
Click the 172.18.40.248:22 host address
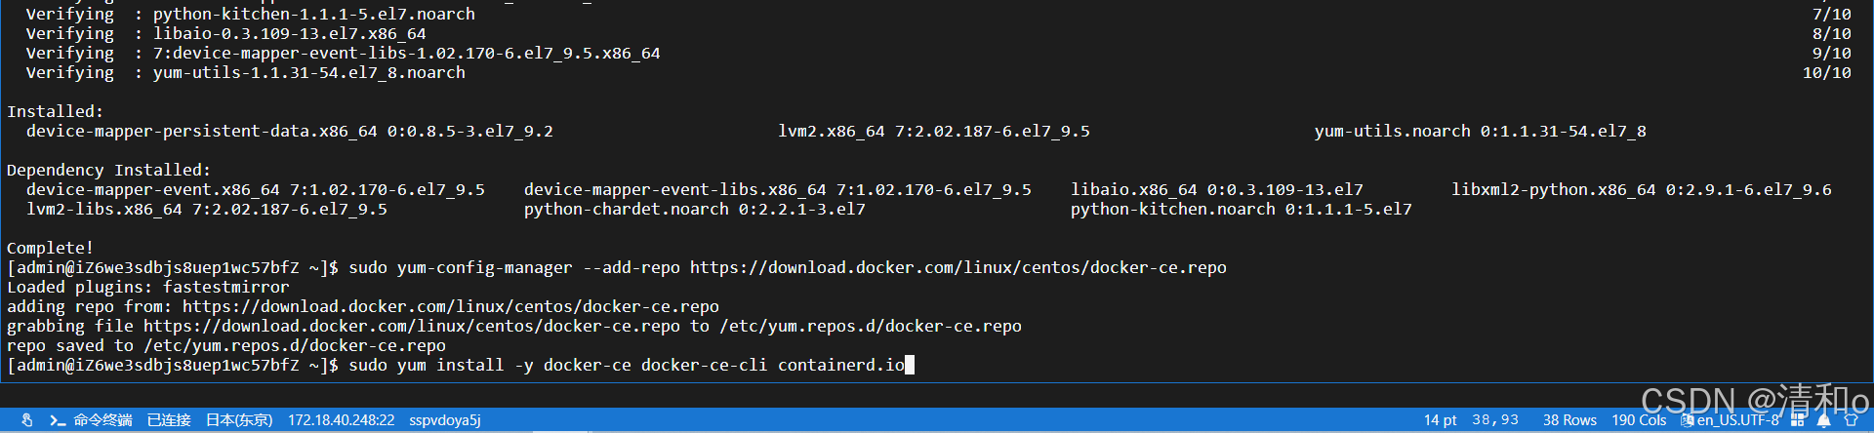[x=342, y=420]
